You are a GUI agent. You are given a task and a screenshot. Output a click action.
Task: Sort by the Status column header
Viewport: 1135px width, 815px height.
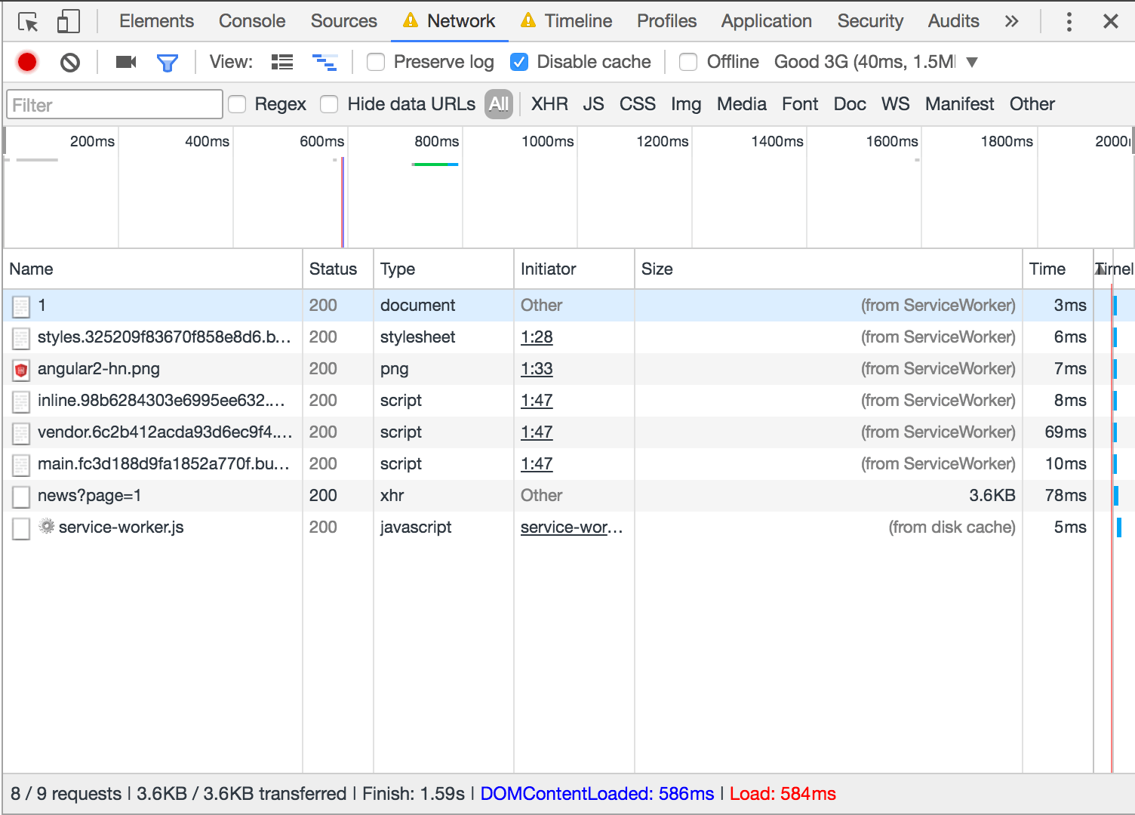[x=338, y=269]
